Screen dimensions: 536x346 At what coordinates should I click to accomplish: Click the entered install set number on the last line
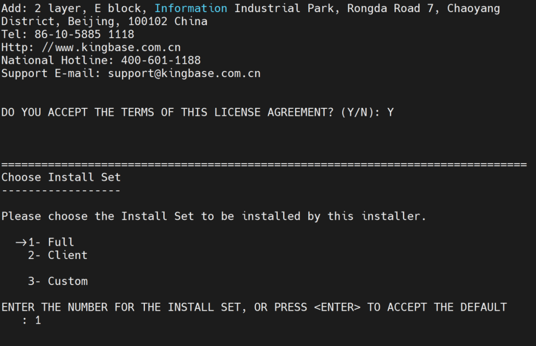click(x=38, y=320)
